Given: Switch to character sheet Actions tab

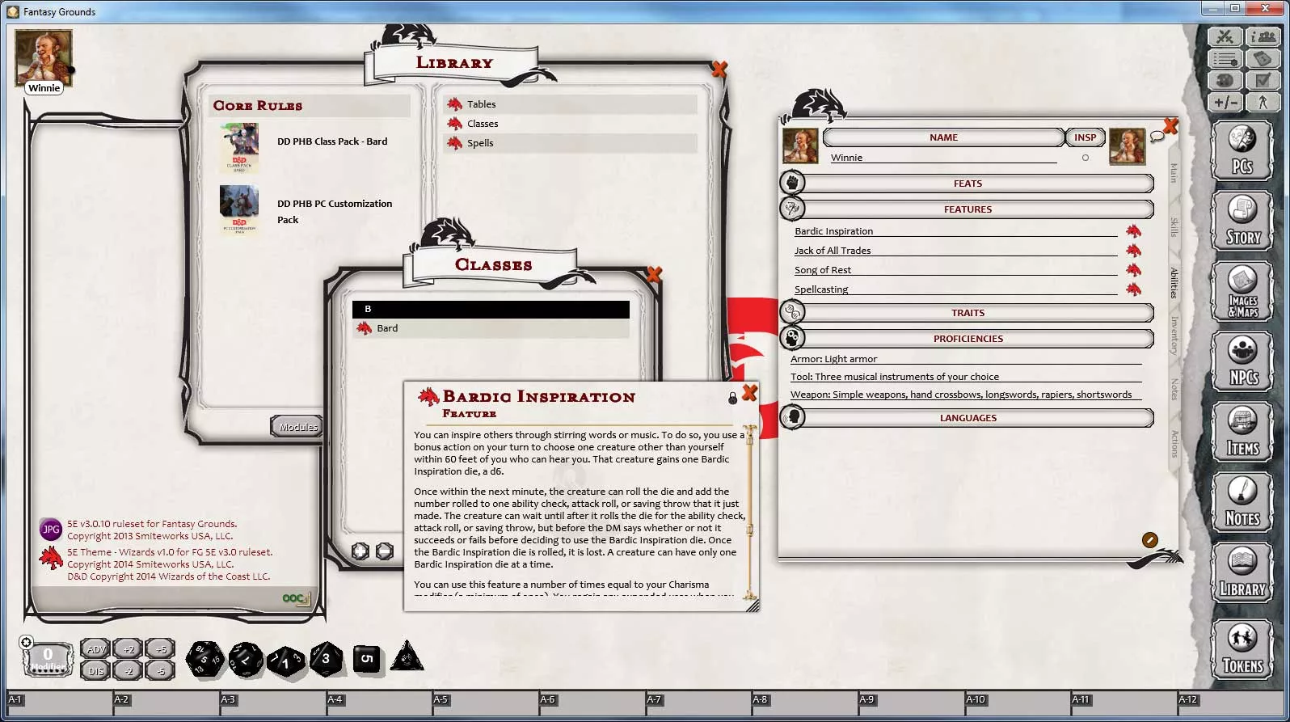Looking at the screenshot, I should 1174,443.
